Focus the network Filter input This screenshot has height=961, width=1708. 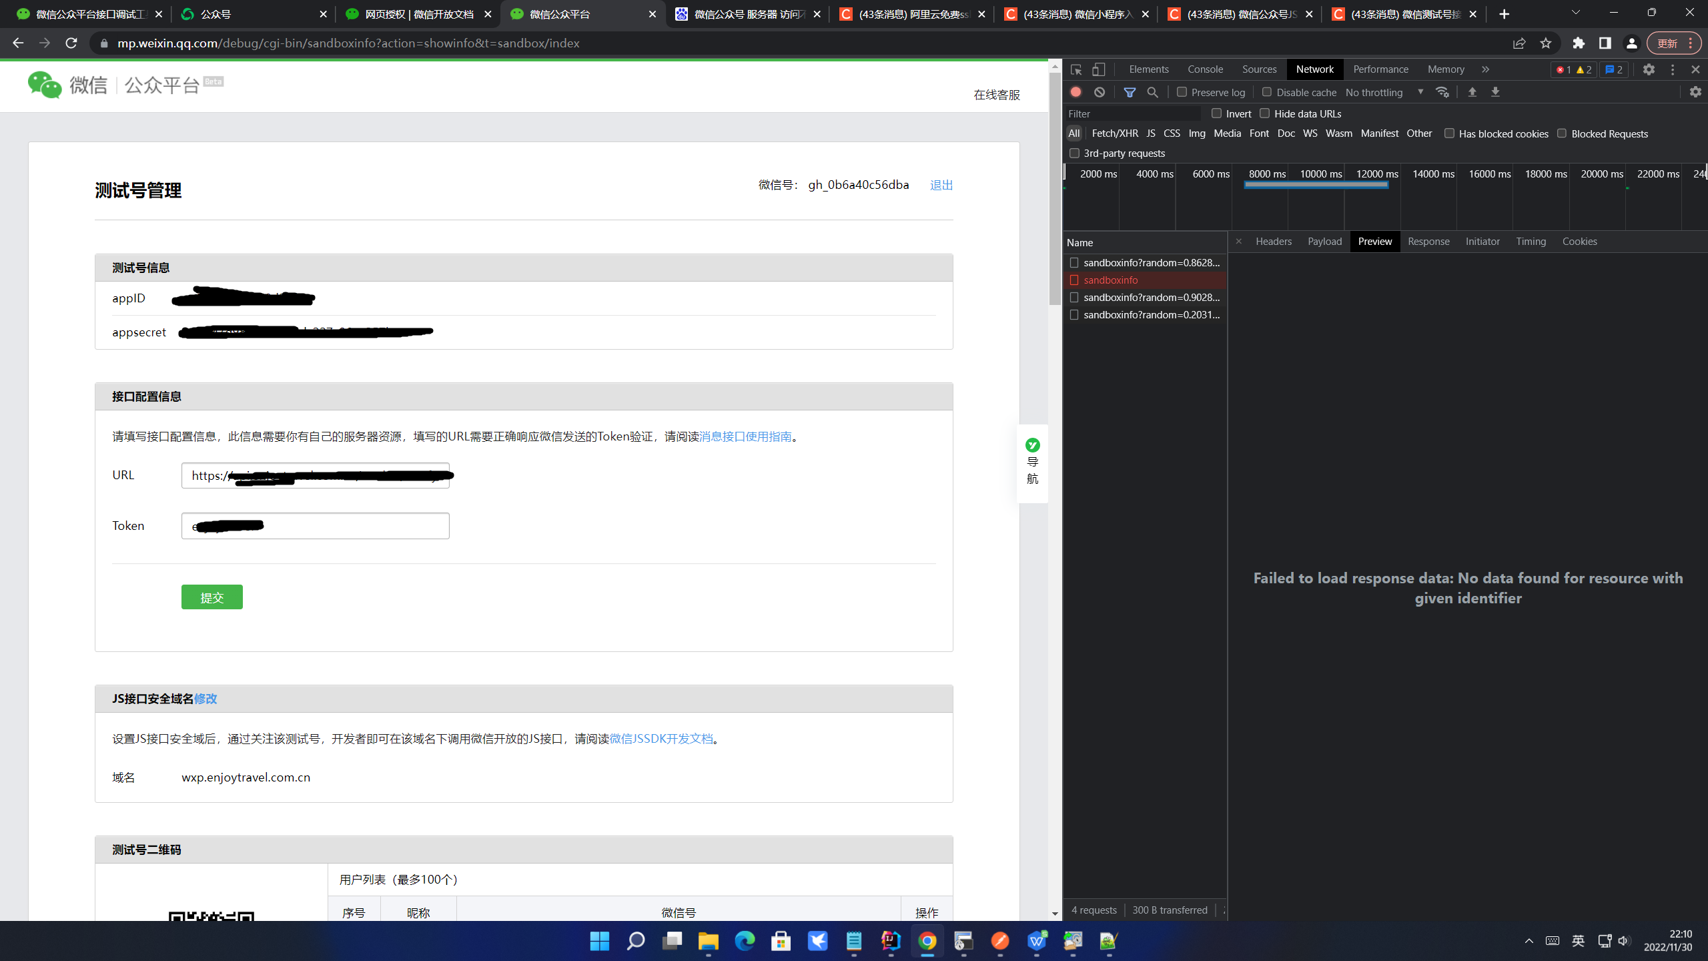[x=1133, y=113]
